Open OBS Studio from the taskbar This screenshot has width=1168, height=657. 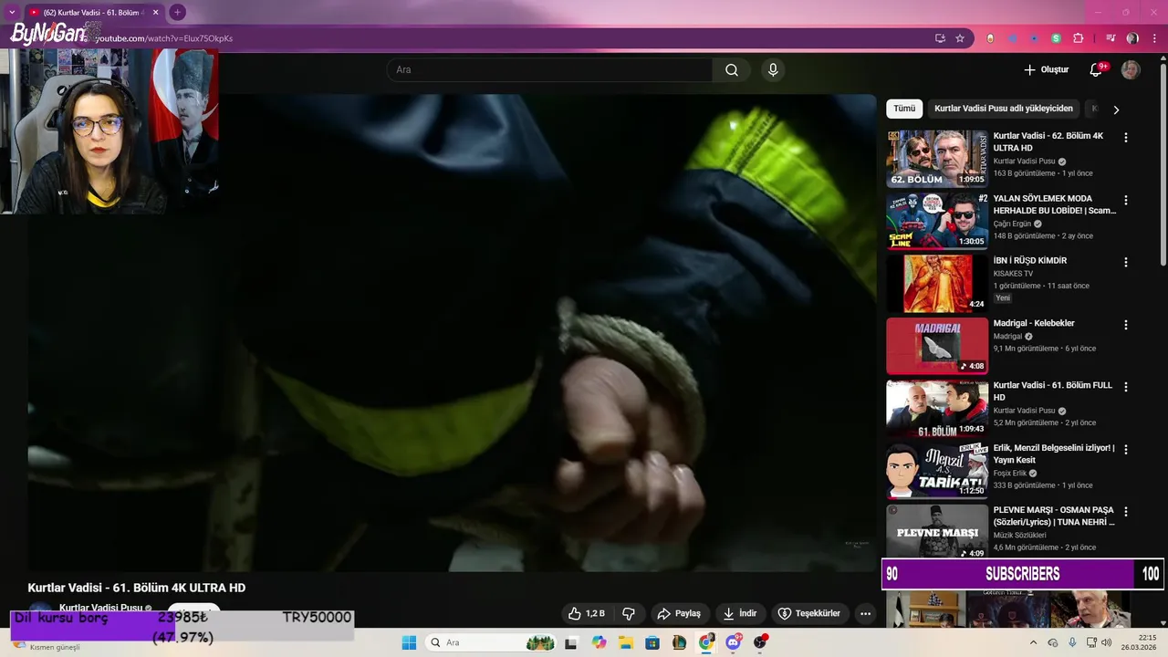pos(760,643)
